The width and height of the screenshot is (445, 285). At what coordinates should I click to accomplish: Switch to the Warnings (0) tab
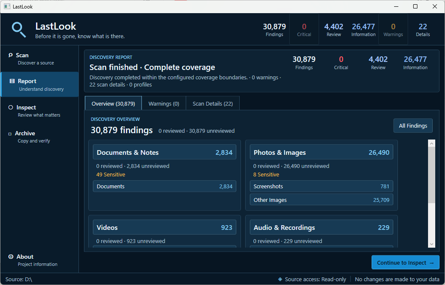pos(164,103)
